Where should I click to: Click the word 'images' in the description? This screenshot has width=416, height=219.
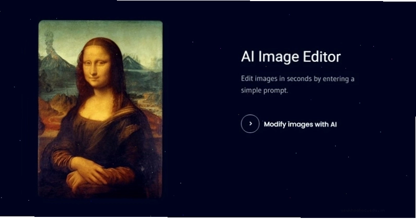tap(265, 79)
